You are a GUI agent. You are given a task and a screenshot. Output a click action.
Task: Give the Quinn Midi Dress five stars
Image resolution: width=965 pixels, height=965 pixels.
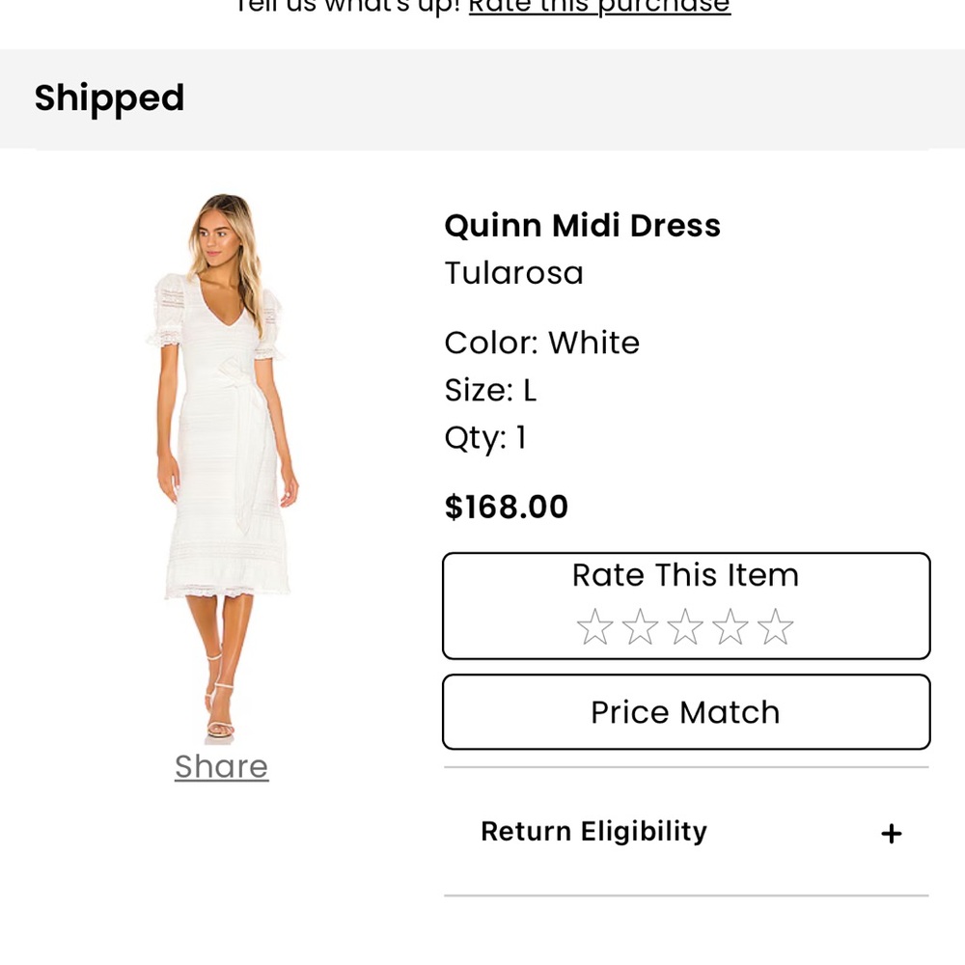tap(775, 626)
